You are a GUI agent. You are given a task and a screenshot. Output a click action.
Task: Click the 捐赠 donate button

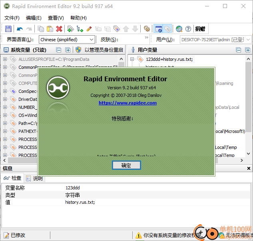(200, 29)
